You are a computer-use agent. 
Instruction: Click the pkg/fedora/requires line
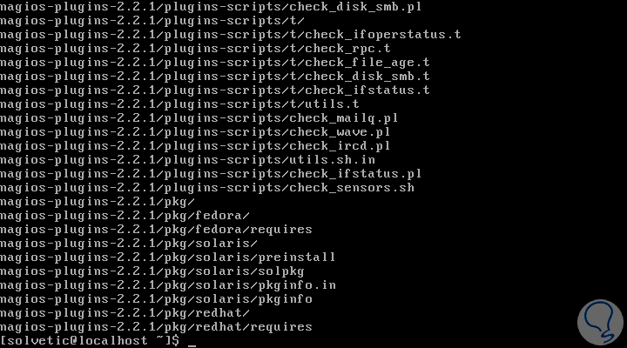(155, 229)
